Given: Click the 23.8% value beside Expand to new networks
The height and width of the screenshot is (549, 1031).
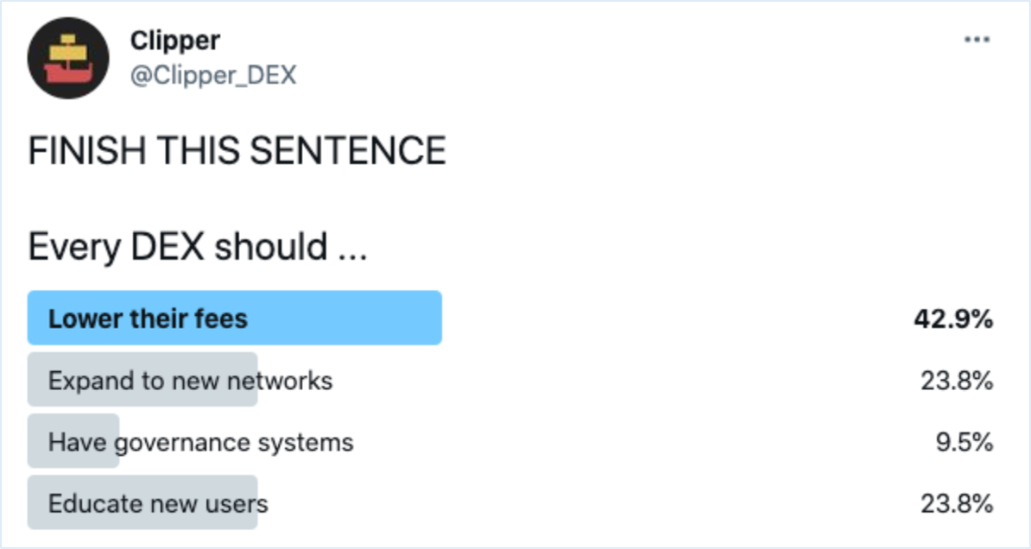Looking at the screenshot, I should click(x=957, y=381).
